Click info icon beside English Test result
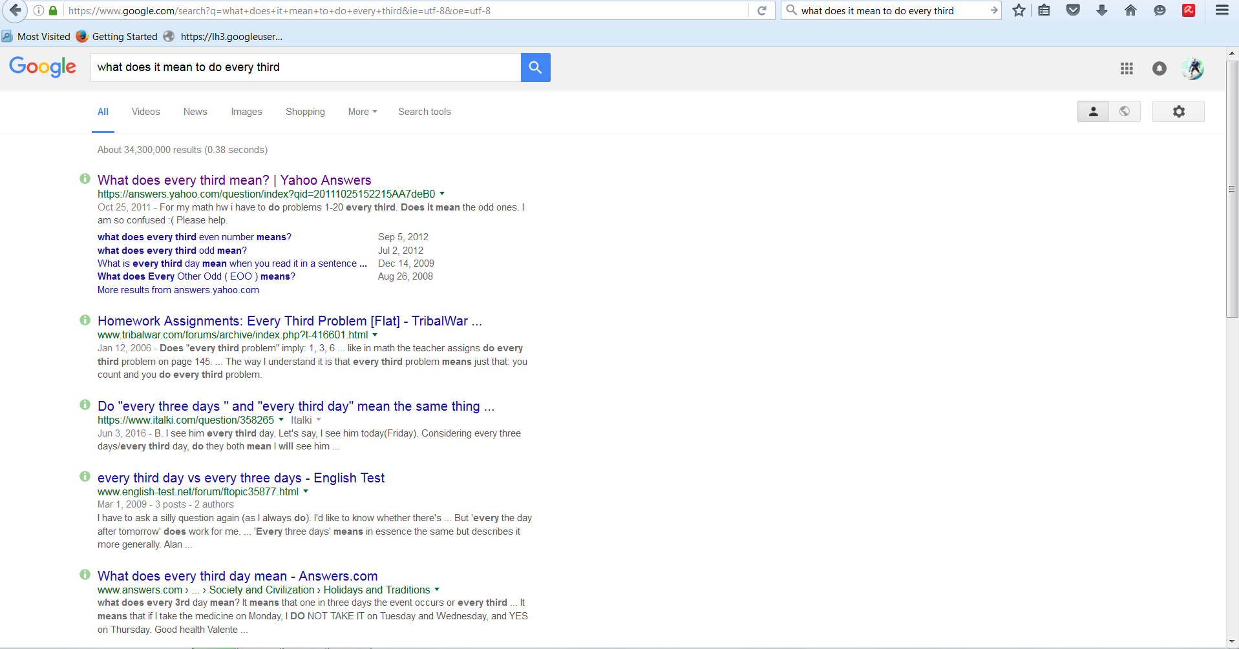Image resolution: width=1239 pixels, height=649 pixels. point(85,476)
